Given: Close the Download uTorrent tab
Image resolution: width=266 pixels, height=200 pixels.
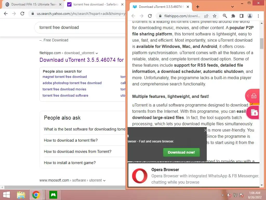Looking at the screenshot, I should point(188,7).
